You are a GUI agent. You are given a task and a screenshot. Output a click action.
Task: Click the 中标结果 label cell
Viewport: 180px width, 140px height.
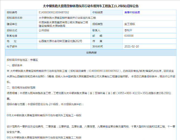pyautogui.click(x=97, y=12)
